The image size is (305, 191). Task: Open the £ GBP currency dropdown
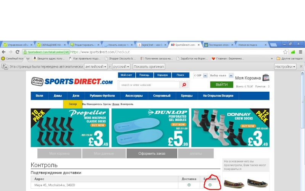201,75
